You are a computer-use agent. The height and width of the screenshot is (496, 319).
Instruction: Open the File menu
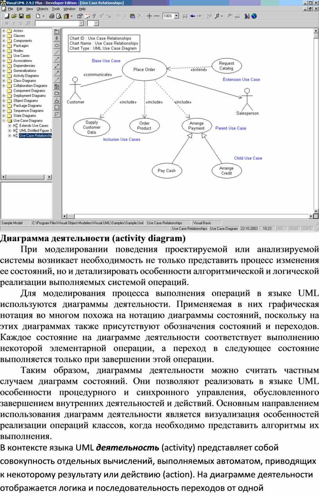(x=10, y=9)
